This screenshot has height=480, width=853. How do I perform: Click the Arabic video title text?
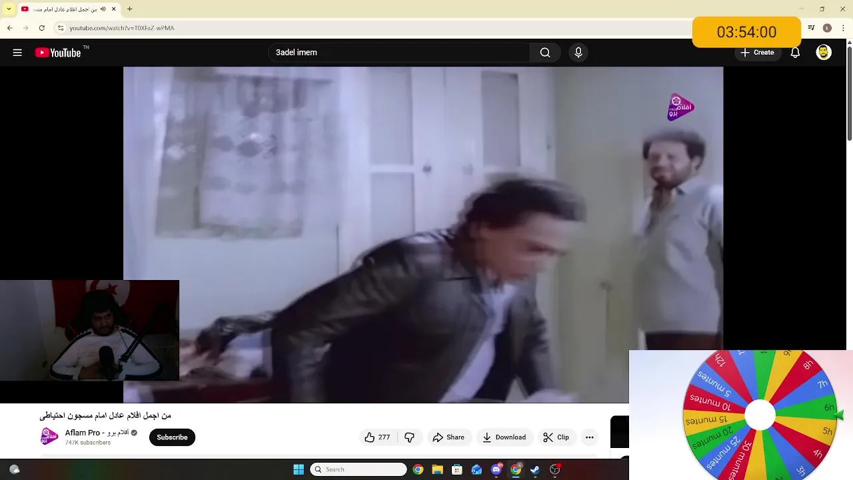click(x=105, y=415)
